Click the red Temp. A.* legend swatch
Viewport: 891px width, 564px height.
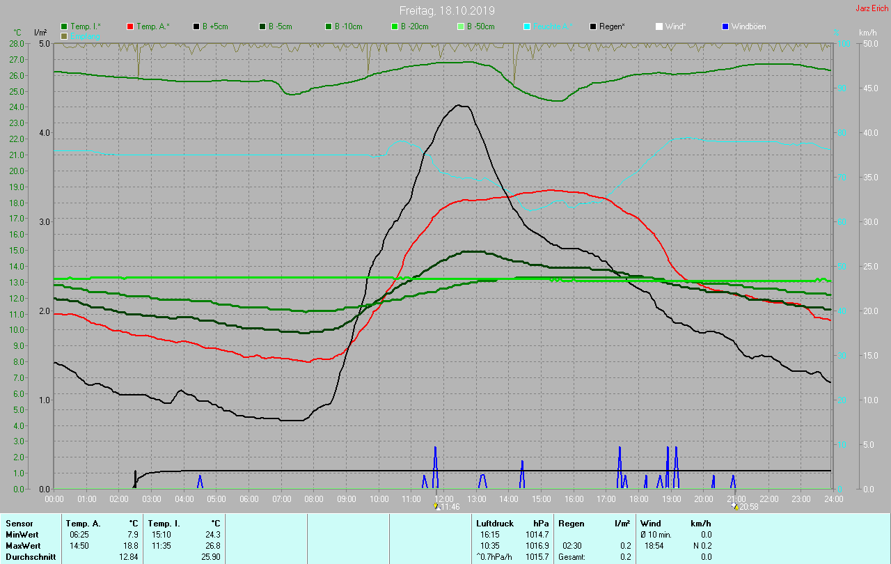tap(130, 26)
